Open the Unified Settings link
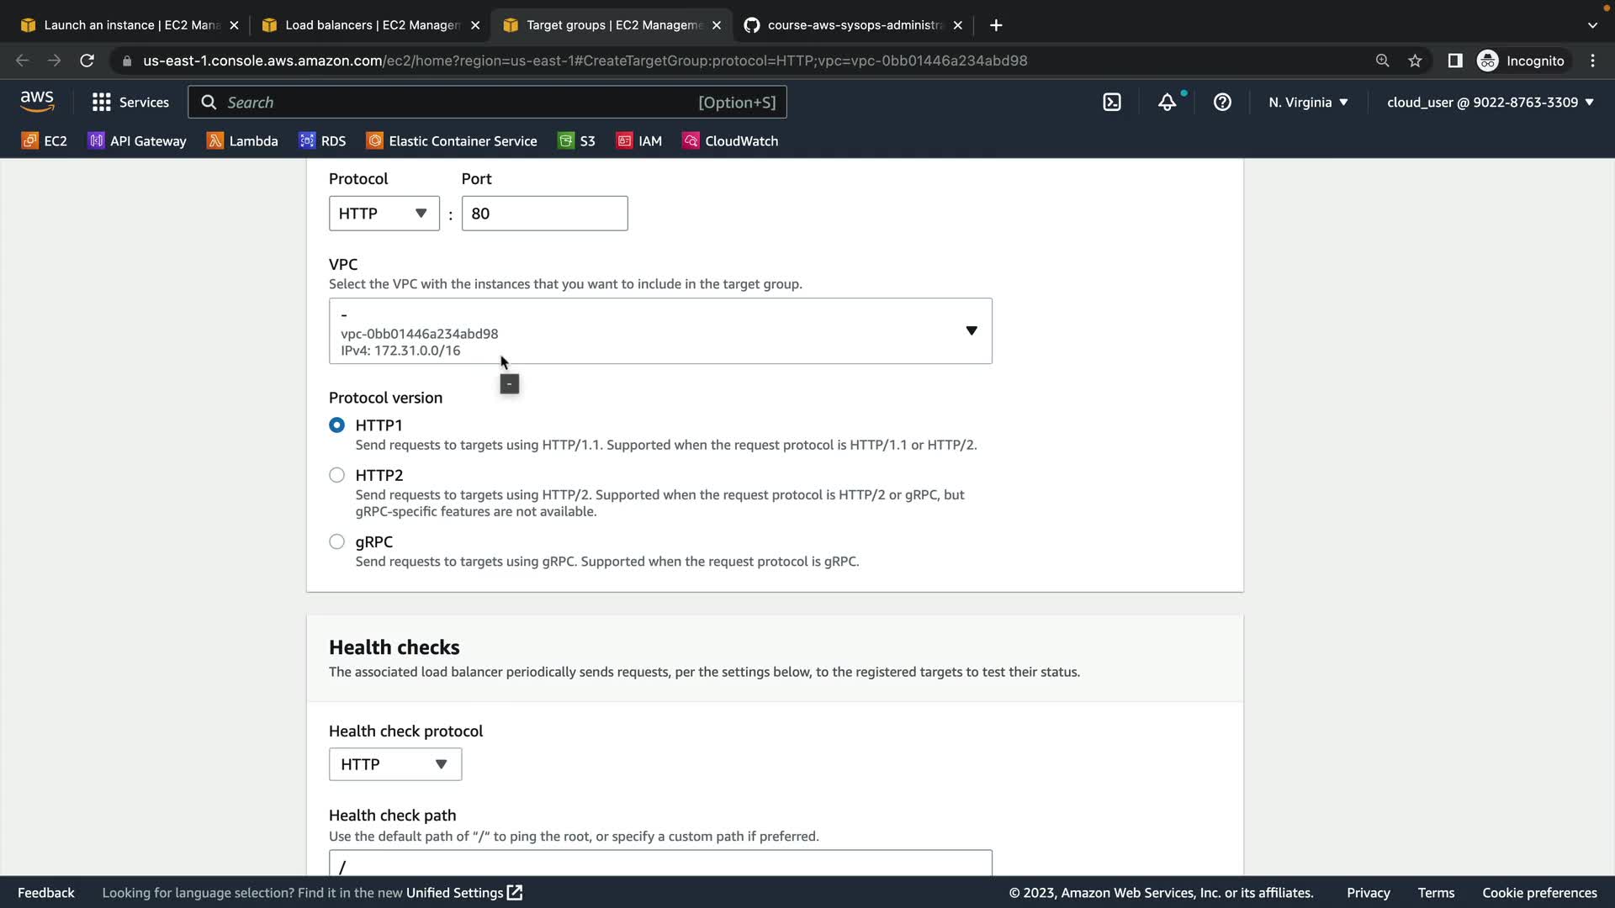The image size is (1615, 908). (x=463, y=893)
